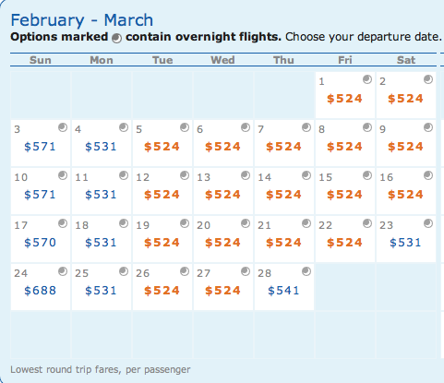Select the $571 fare on February 3
The image size is (444, 383).
[x=40, y=147]
